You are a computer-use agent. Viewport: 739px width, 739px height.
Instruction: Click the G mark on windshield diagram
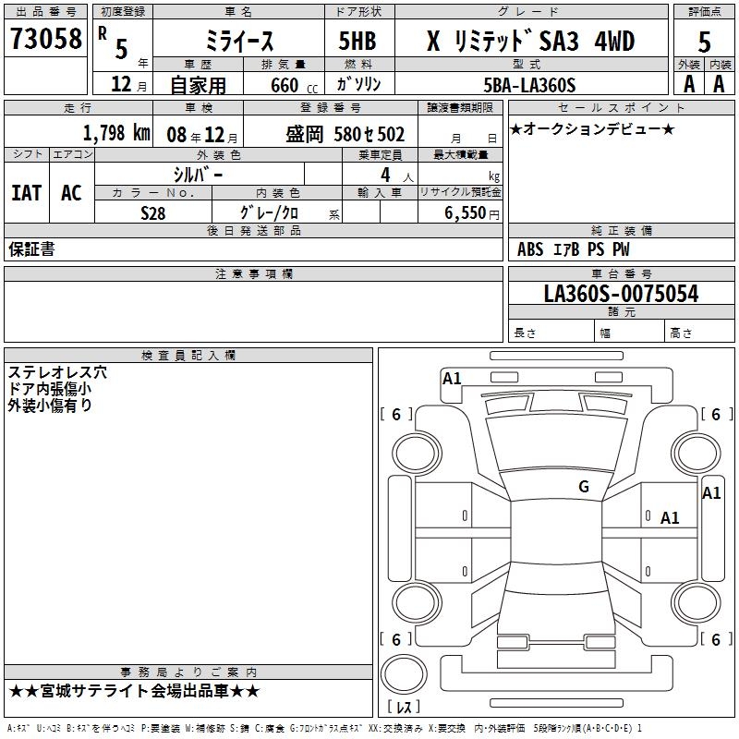pos(584,487)
